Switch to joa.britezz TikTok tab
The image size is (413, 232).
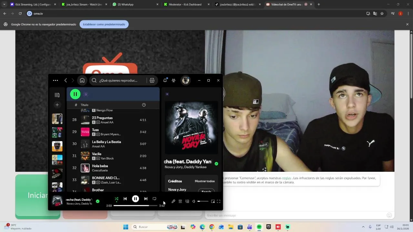pos(238,5)
